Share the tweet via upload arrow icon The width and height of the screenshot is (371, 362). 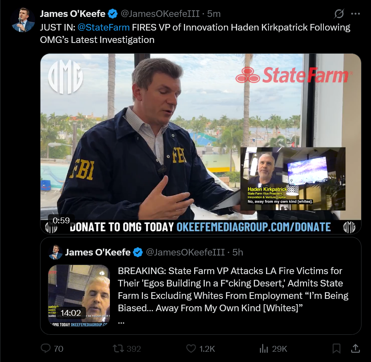pos(355,348)
